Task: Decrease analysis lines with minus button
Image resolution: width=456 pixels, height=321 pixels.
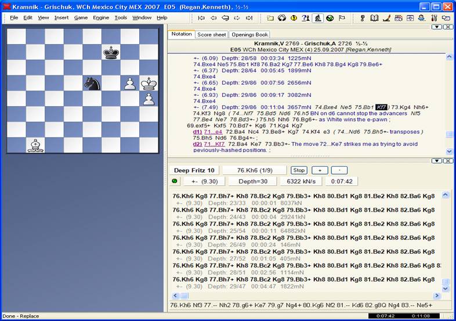Action: 339,170
